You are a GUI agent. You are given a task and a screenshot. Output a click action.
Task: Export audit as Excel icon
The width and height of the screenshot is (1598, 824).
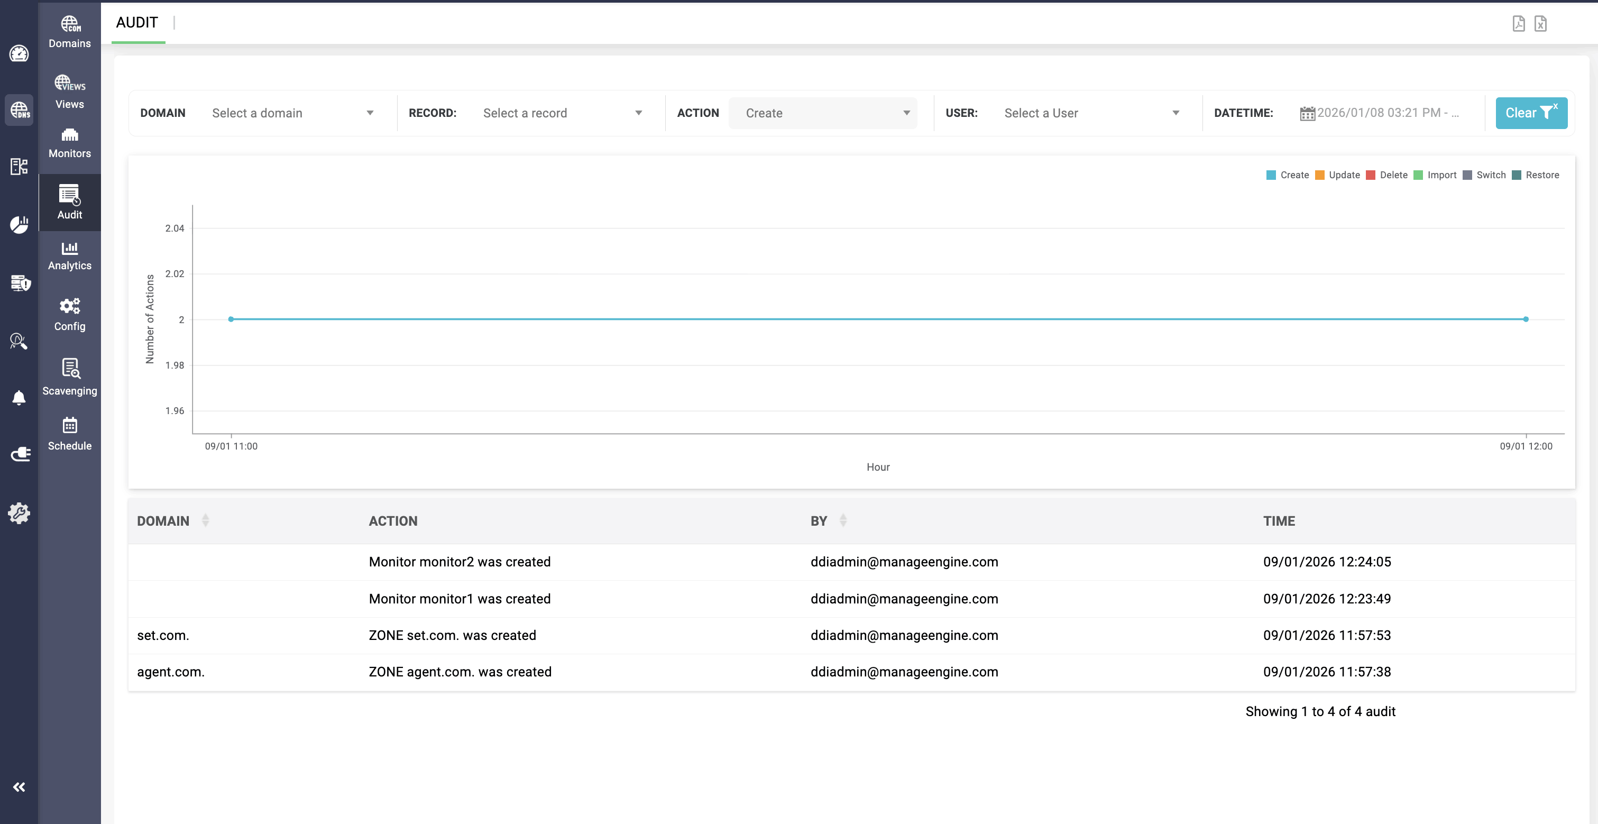pos(1540,24)
